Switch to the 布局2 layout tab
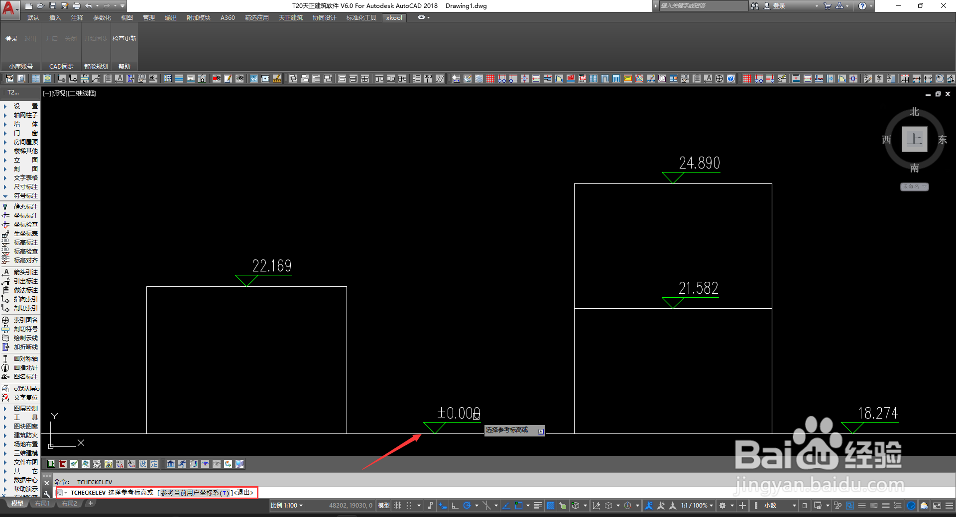The width and height of the screenshot is (956, 517). pos(69,504)
